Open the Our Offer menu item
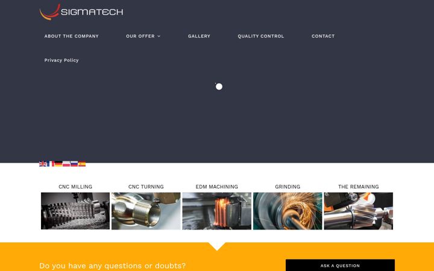Viewport: 434px width, 271px height. tap(140, 36)
